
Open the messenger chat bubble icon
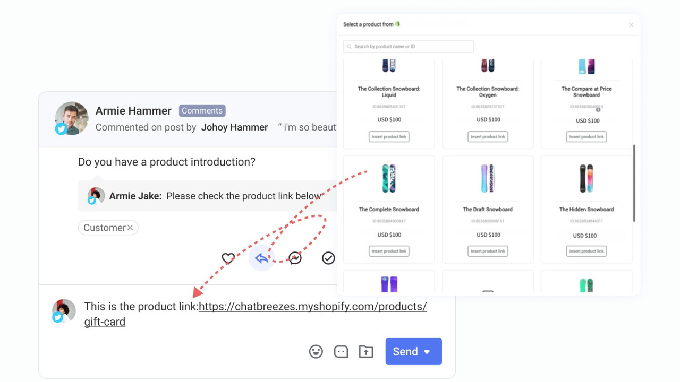(x=295, y=258)
